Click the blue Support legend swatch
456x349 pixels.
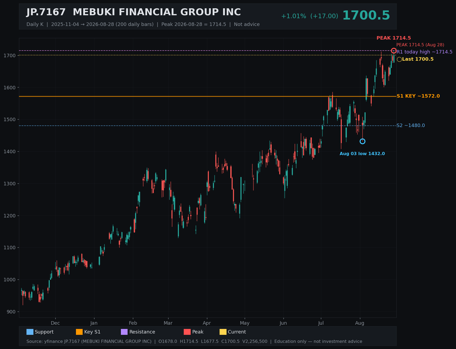coord(30,332)
